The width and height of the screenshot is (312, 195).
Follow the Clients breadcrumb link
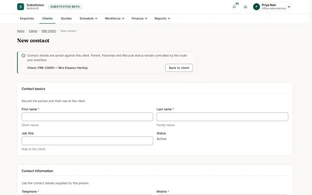33,31
